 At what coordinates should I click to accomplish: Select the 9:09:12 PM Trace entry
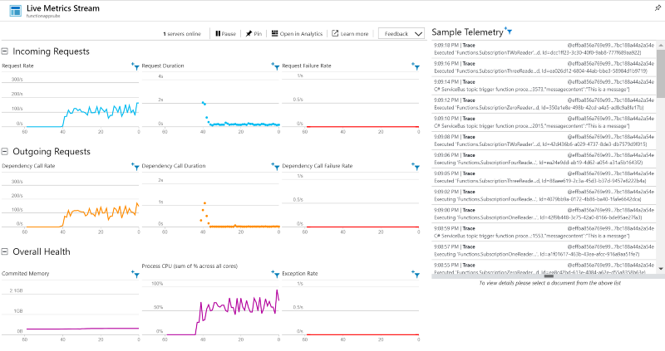pyautogui.click(x=544, y=104)
